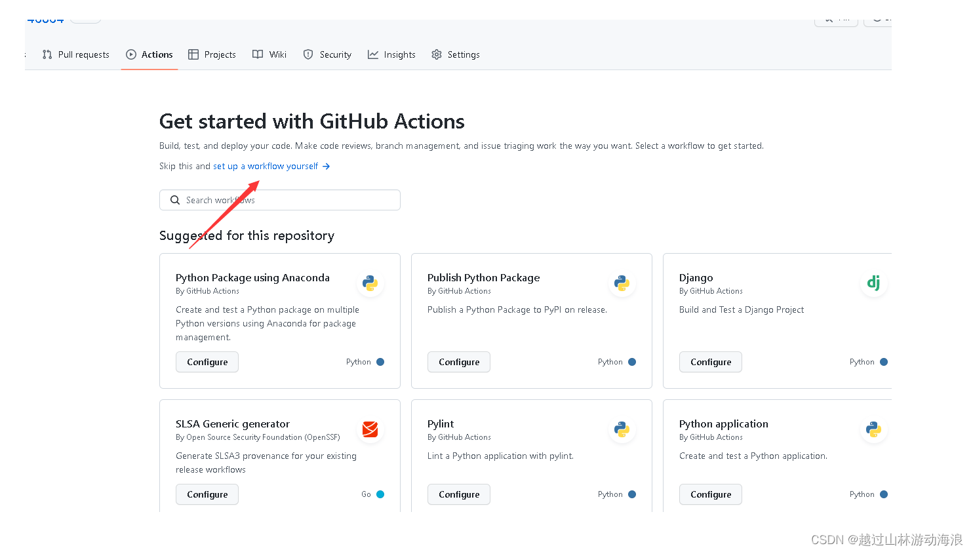Click 'Lint a Python application with pylint.' text
The image size is (973, 552).
(500, 456)
